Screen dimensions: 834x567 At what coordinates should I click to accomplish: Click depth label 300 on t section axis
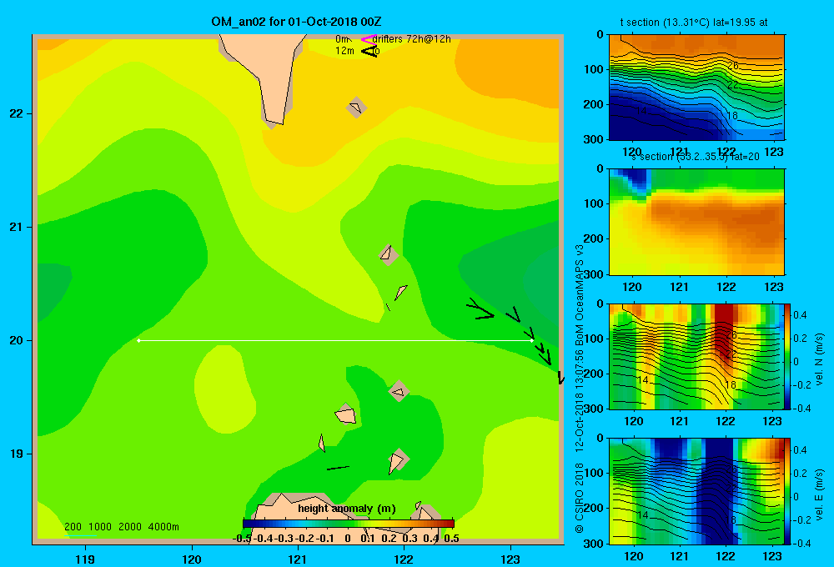tap(594, 139)
